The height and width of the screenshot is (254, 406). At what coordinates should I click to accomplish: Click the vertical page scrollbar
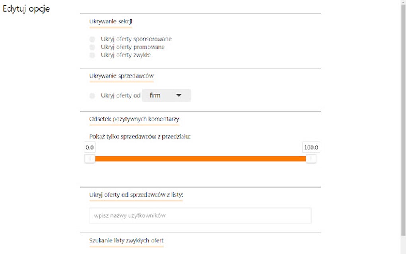point(403,119)
